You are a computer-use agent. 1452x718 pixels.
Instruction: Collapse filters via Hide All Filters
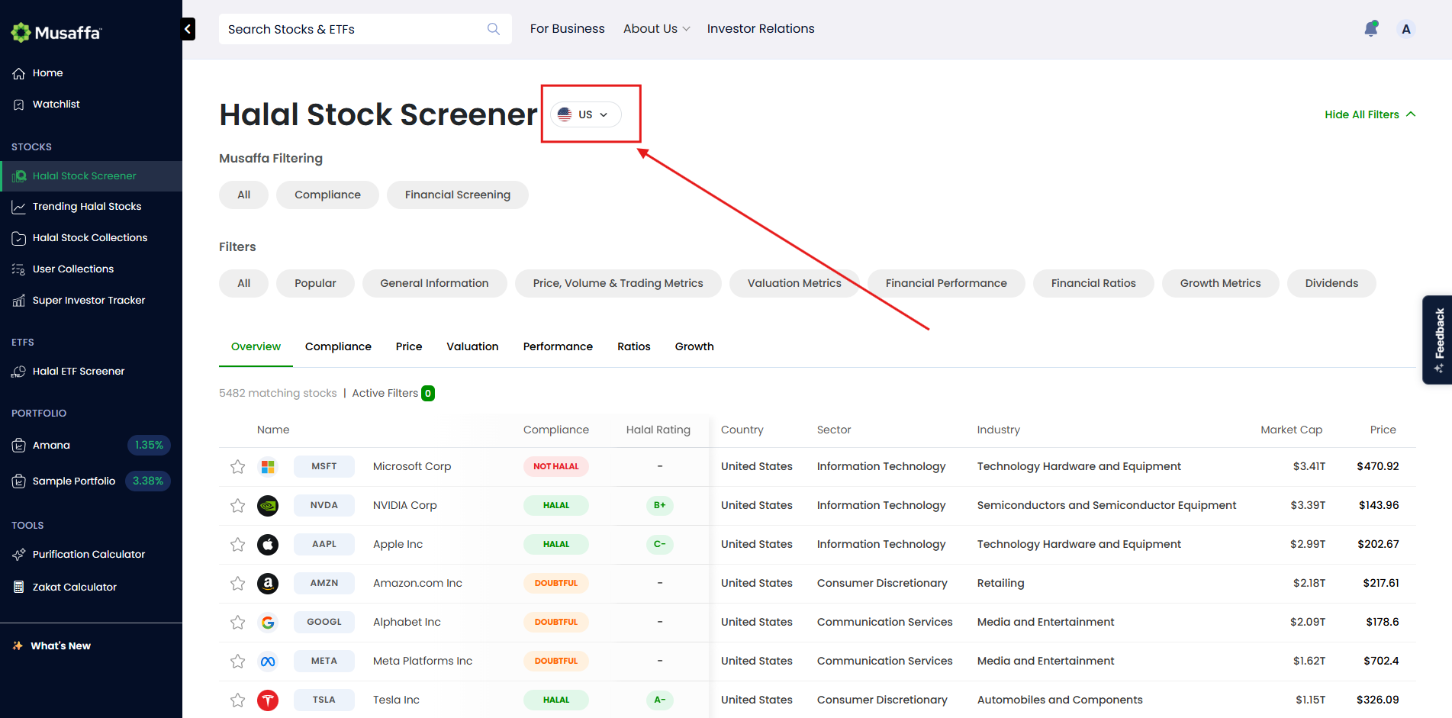coord(1370,114)
